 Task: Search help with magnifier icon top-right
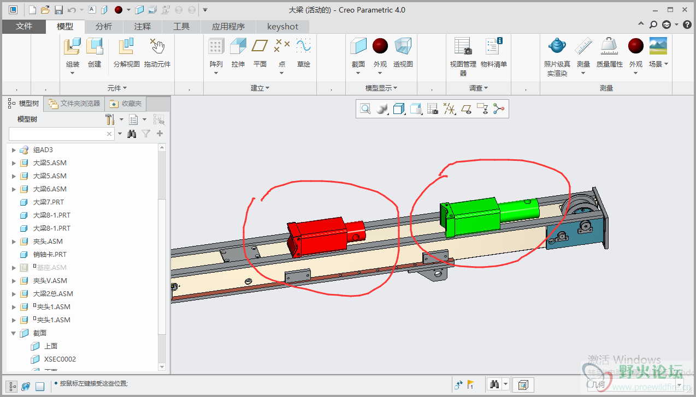653,25
